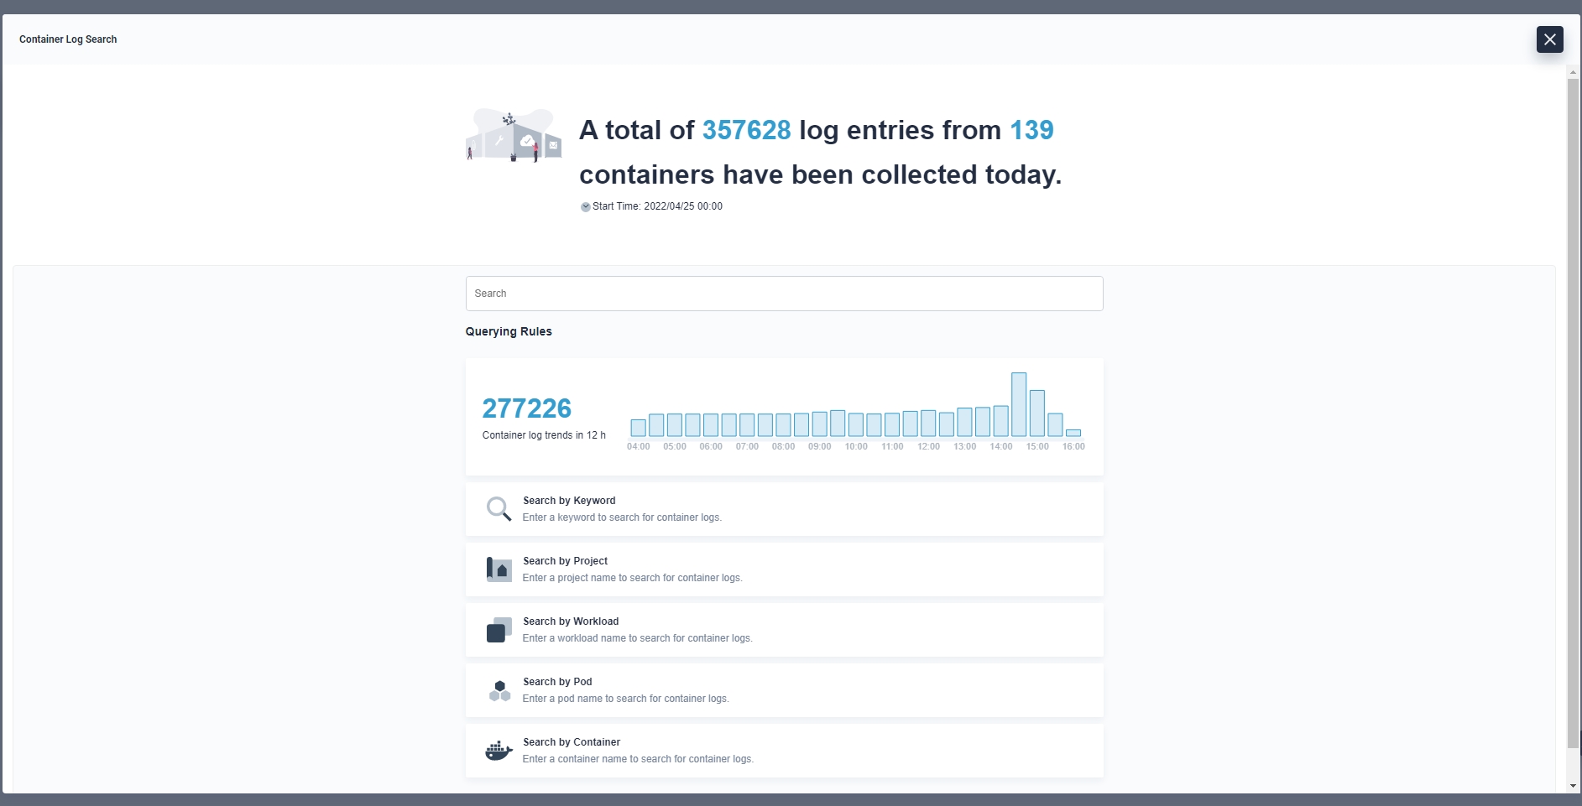Click the first bar at 04:00 in chart
The image size is (1582, 806).
(x=638, y=428)
